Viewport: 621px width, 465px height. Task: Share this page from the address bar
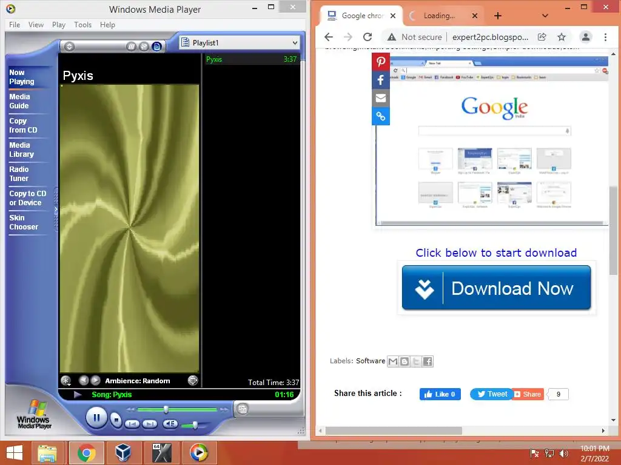(x=542, y=37)
